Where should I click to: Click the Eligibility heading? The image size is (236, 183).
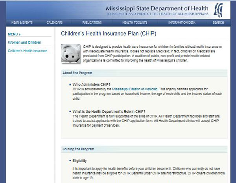[79, 161]
